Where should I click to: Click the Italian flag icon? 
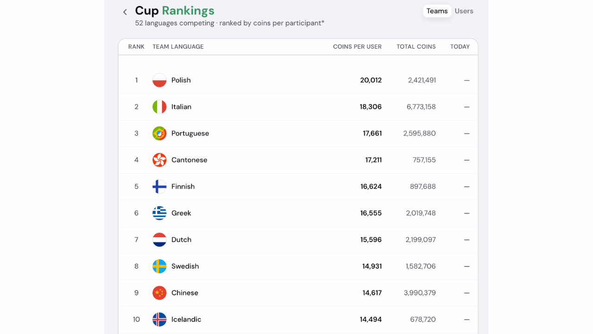159,107
